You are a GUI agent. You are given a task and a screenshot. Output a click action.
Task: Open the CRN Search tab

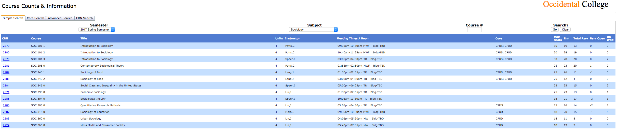coord(84,18)
